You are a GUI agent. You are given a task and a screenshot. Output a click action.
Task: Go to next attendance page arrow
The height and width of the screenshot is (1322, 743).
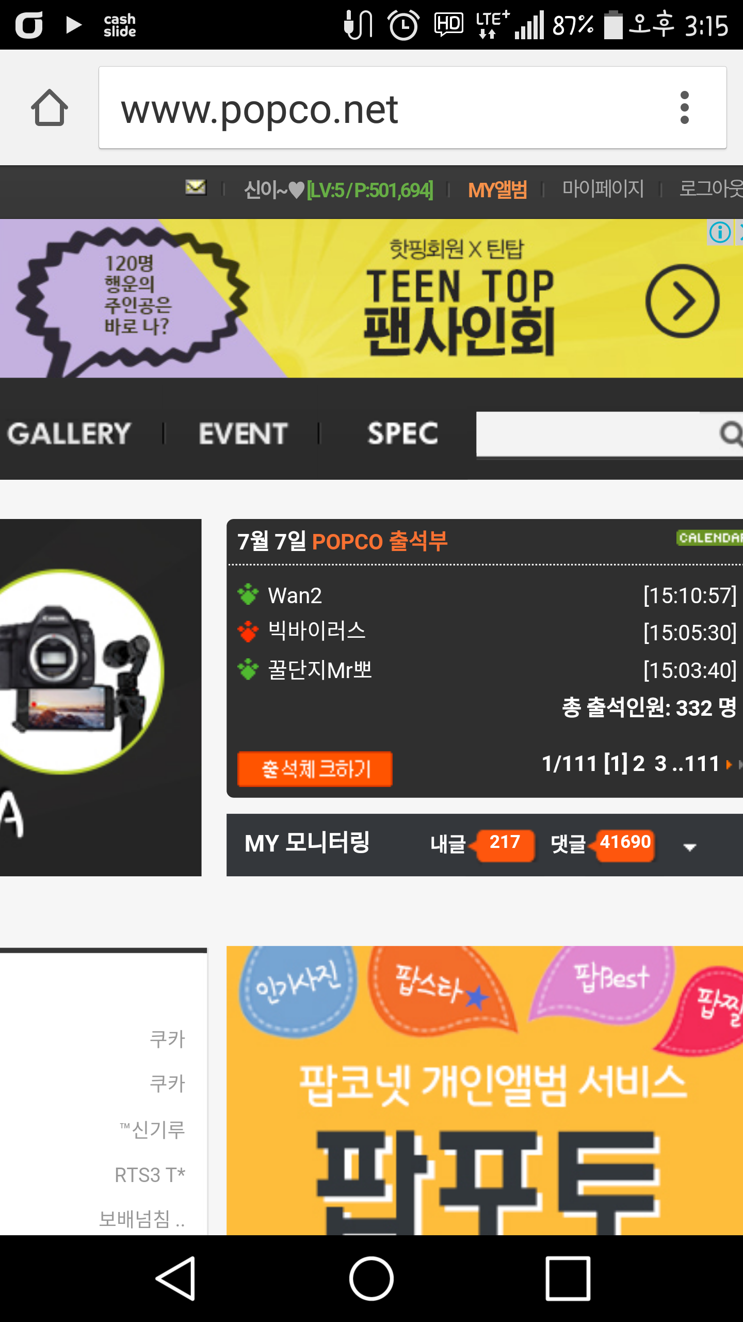tap(729, 764)
